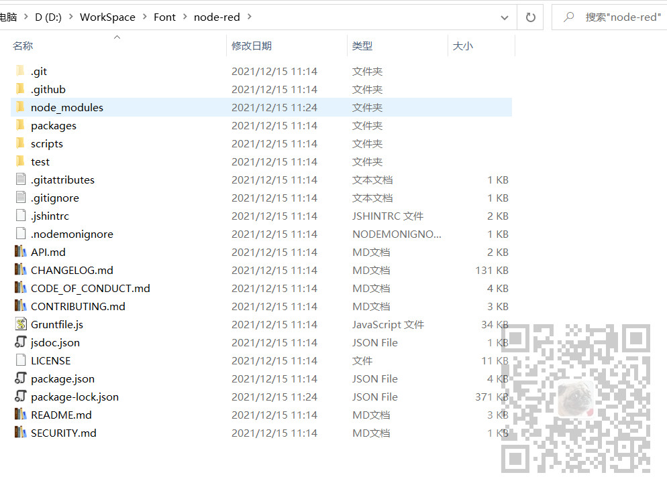Click the search magnifier icon
The height and width of the screenshot is (489, 667).
click(569, 17)
